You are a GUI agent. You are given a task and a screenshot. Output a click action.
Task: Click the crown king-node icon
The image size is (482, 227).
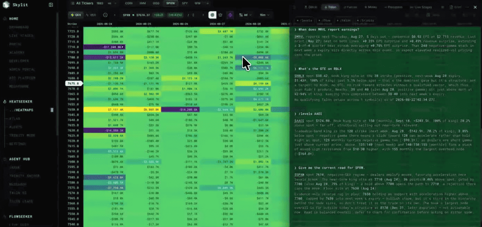(220, 15)
